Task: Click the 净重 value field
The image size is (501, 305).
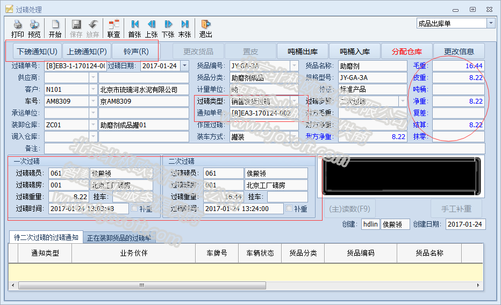Action: click(x=459, y=101)
